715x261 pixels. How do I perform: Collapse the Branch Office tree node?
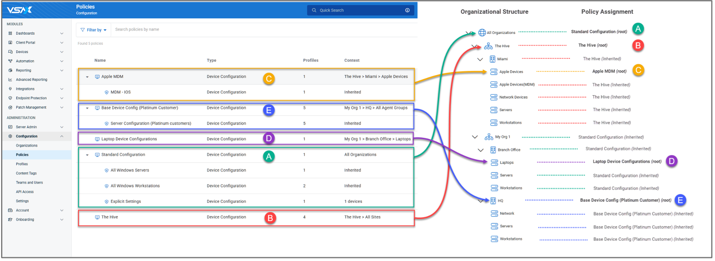tap(481, 150)
